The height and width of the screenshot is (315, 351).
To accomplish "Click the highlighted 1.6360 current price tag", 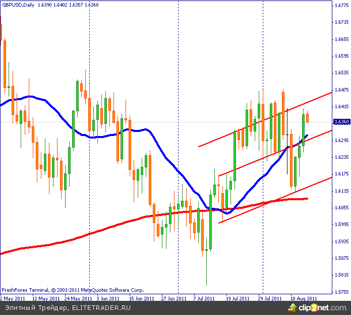I will coord(339,122).
